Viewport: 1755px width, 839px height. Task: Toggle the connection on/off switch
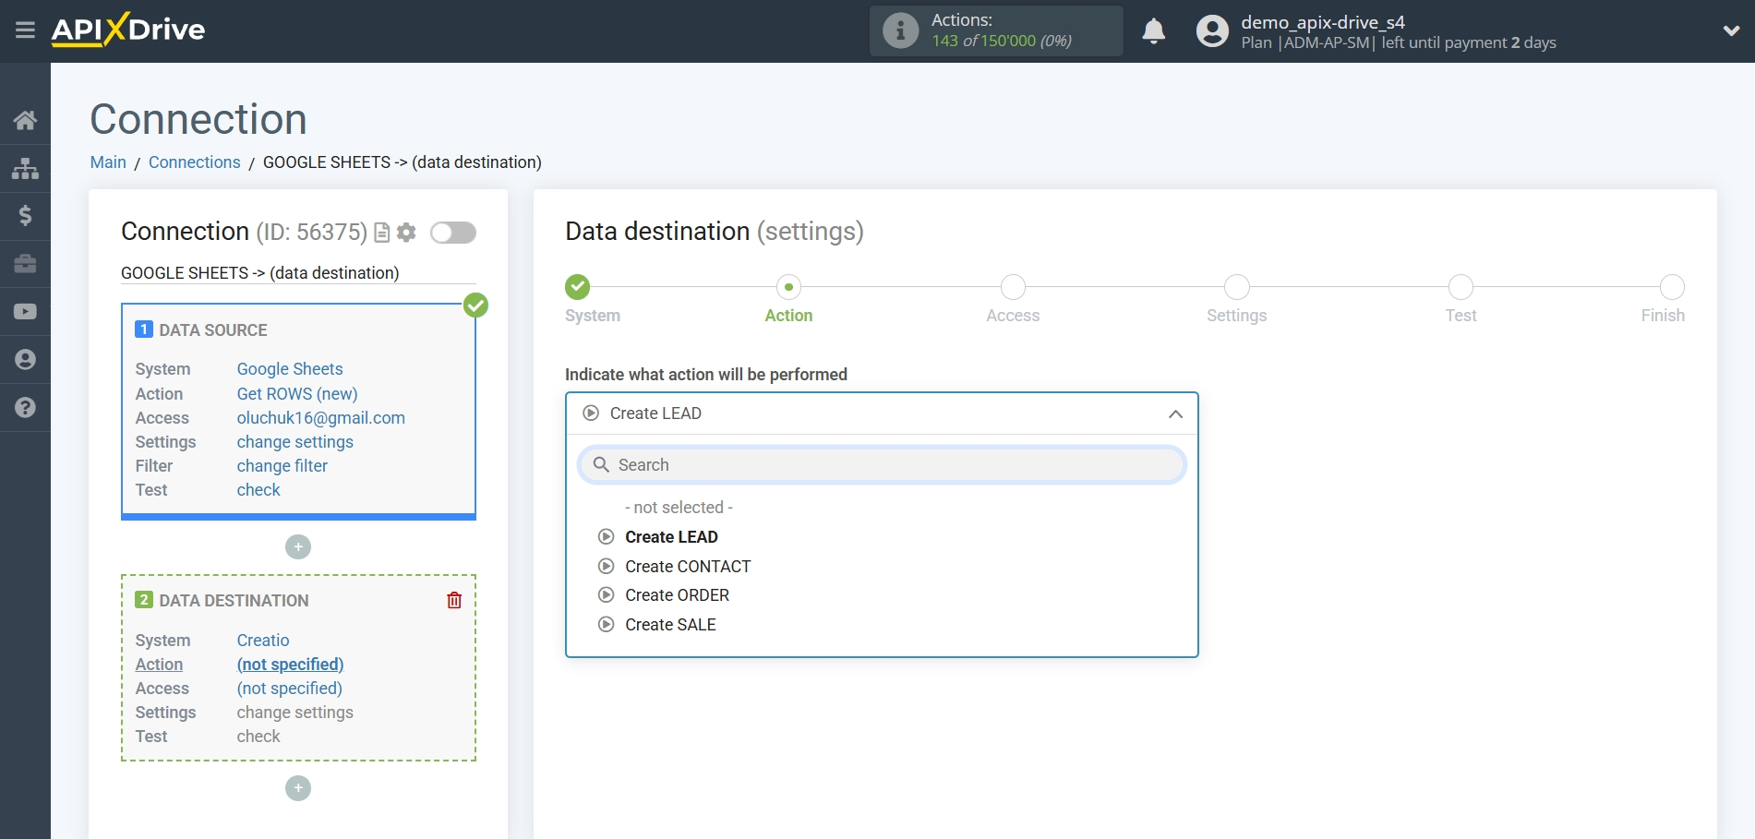point(452,233)
